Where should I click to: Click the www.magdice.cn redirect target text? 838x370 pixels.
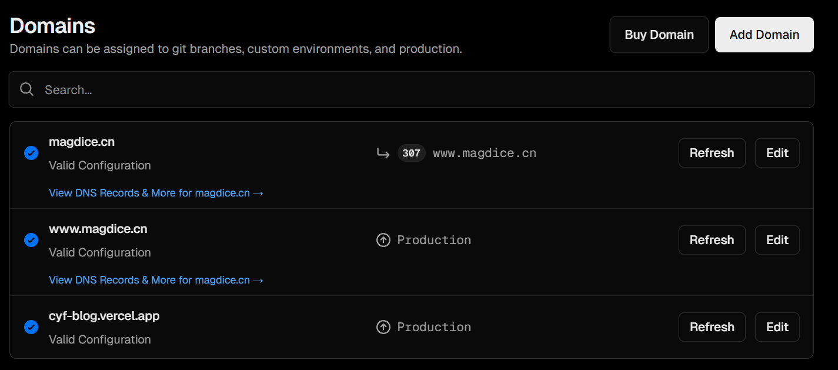pyautogui.click(x=485, y=154)
